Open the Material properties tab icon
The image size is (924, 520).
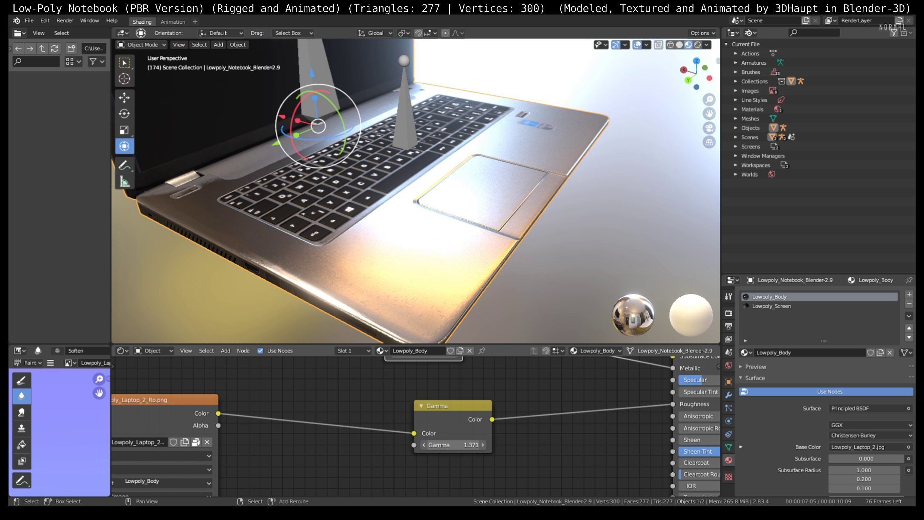(729, 460)
